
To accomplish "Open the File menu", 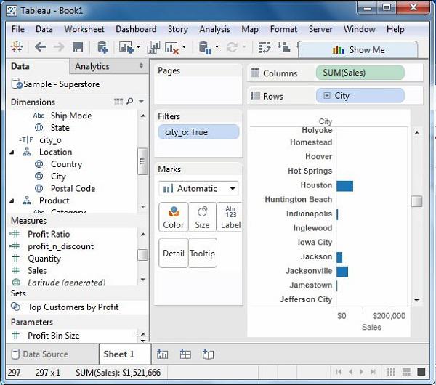I will [17, 29].
